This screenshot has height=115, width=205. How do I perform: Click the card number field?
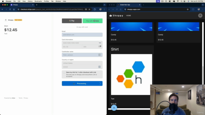82,43
